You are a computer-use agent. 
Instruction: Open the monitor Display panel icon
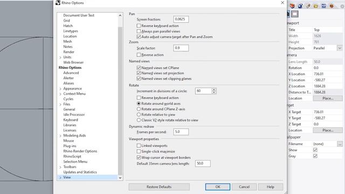click(323, 6)
